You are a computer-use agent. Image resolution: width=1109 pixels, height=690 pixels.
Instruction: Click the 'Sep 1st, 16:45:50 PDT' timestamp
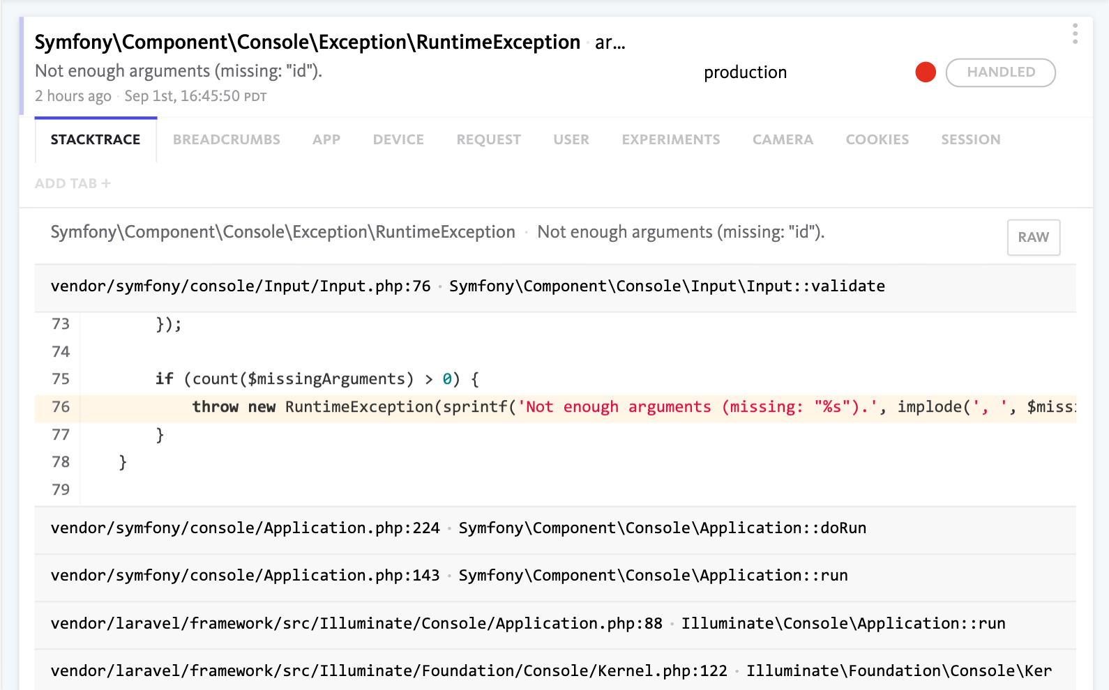(x=195, y=96)
